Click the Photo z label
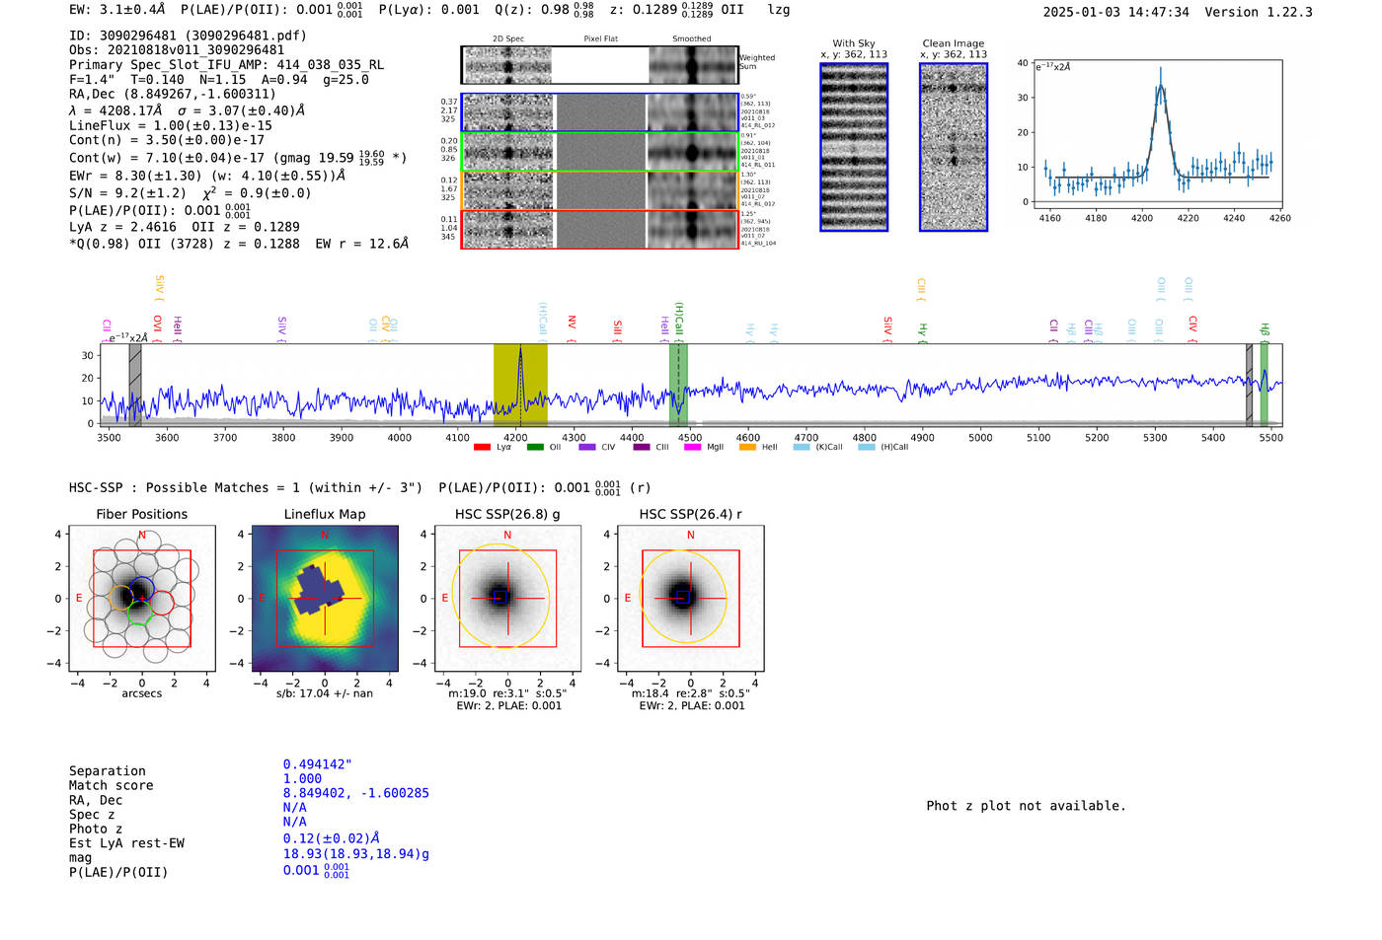1382x940 pixels. click(x=96, y=829)
